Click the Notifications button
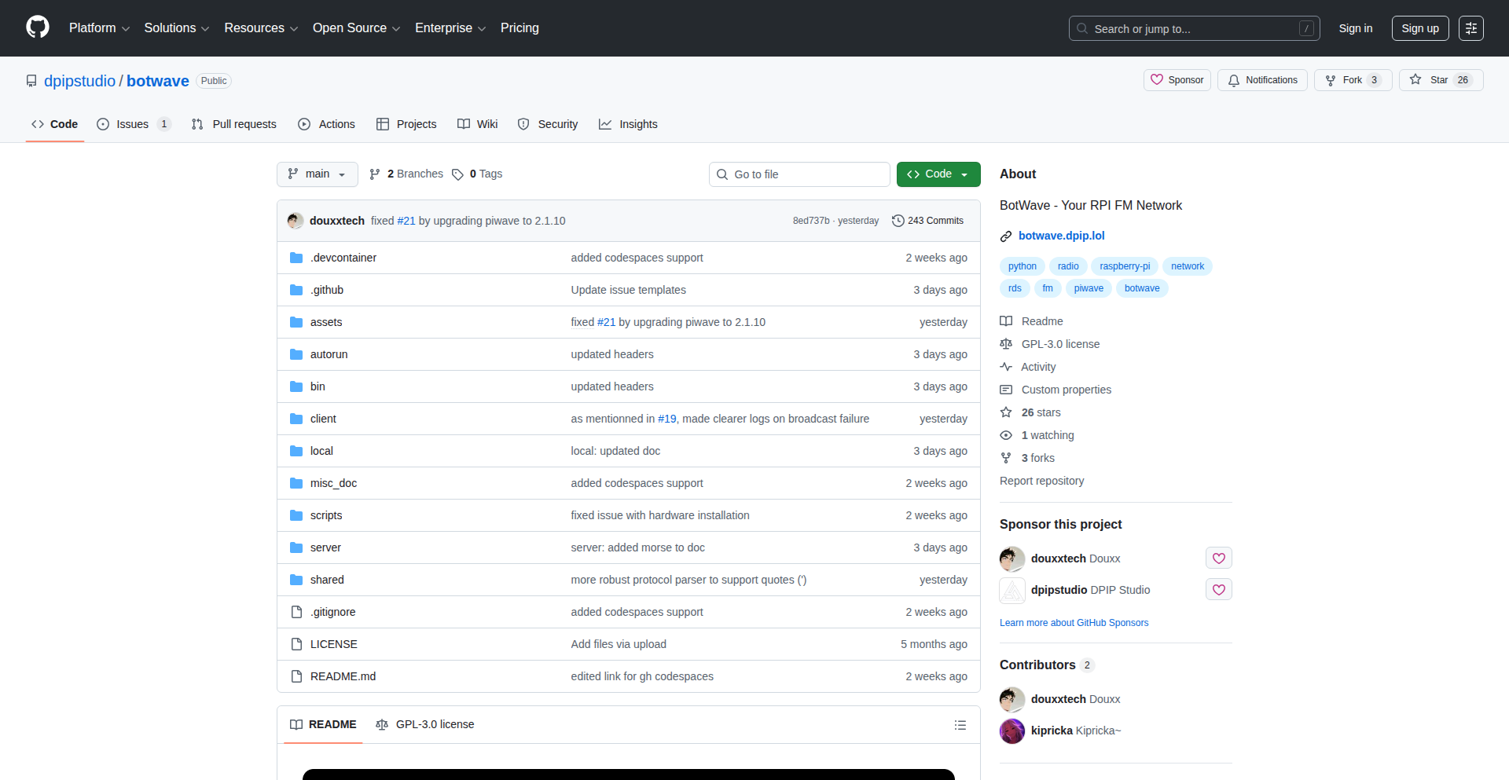 1263,80
